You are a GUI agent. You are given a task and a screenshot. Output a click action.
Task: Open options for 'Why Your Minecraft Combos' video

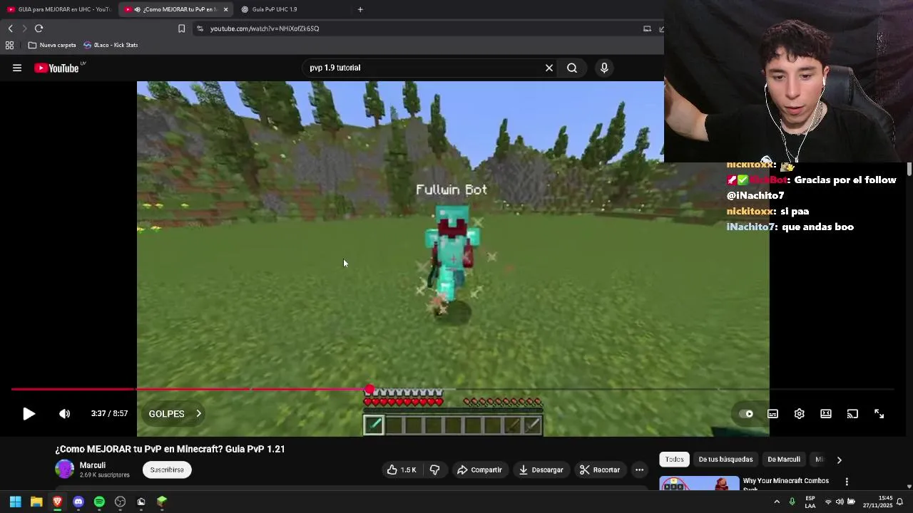tap(847, 482)
